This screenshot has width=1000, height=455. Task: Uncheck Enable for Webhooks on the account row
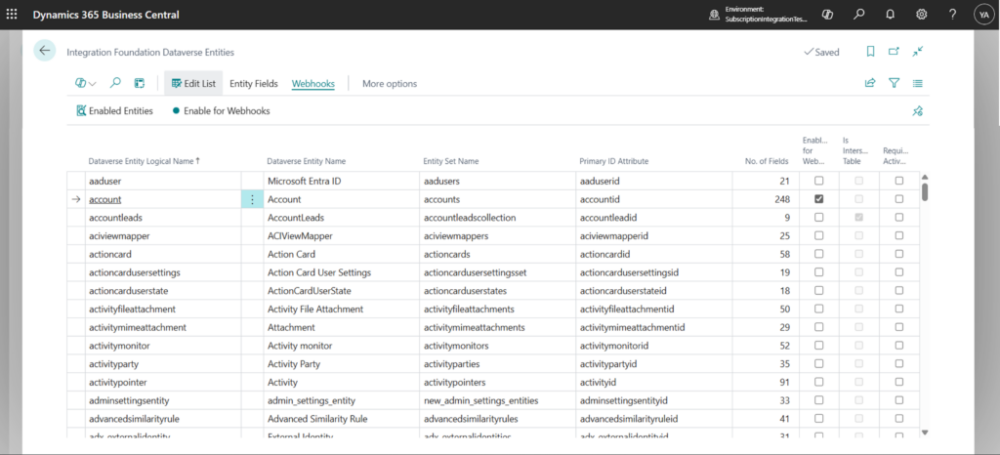tap(818, 199)
